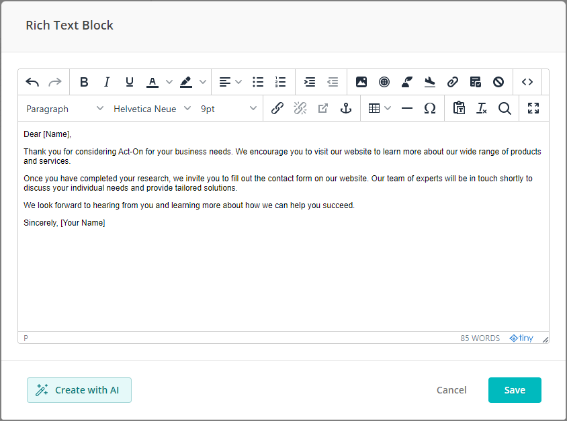This screenshot has height=421, width=567.
Task: Click the P element path item
Action: tap(26, 338)
